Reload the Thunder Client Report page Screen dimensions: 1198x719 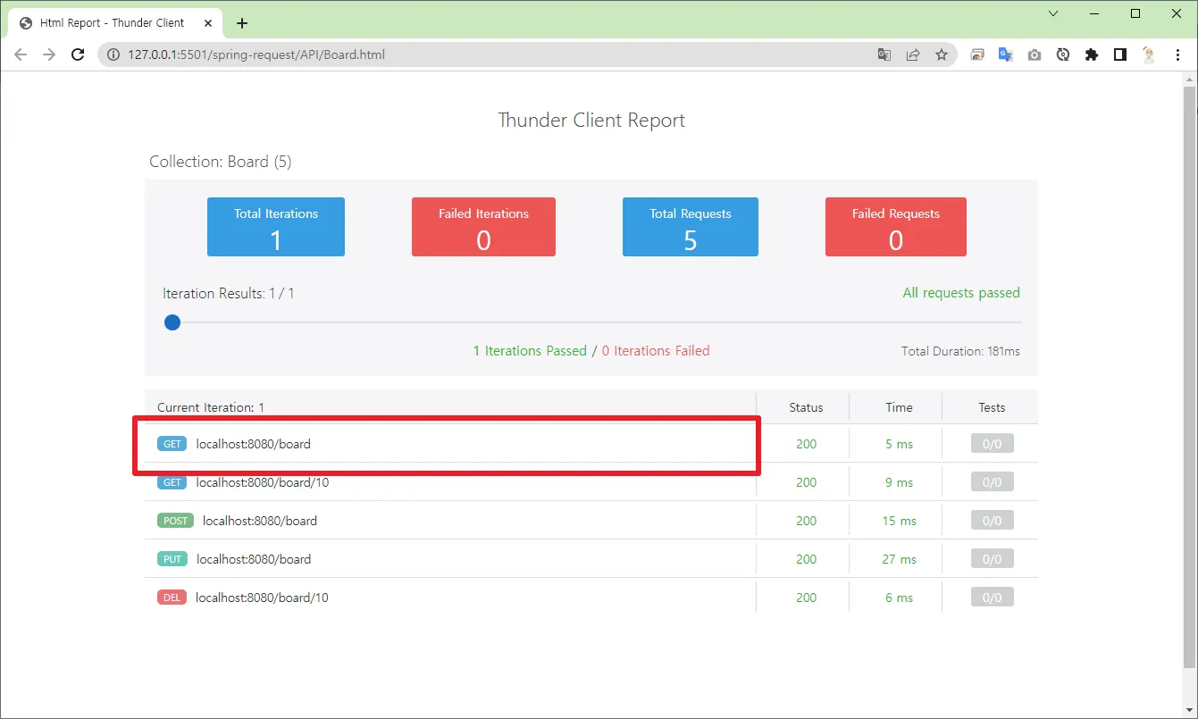coord(78,54)
